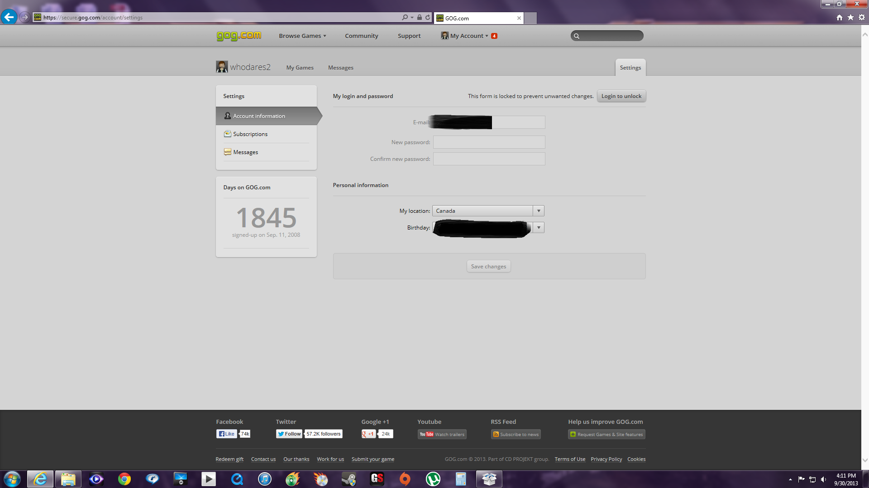Open browser Favorites star icon
Viewport: 869px width, 488px height.
(x=850, y=17)
